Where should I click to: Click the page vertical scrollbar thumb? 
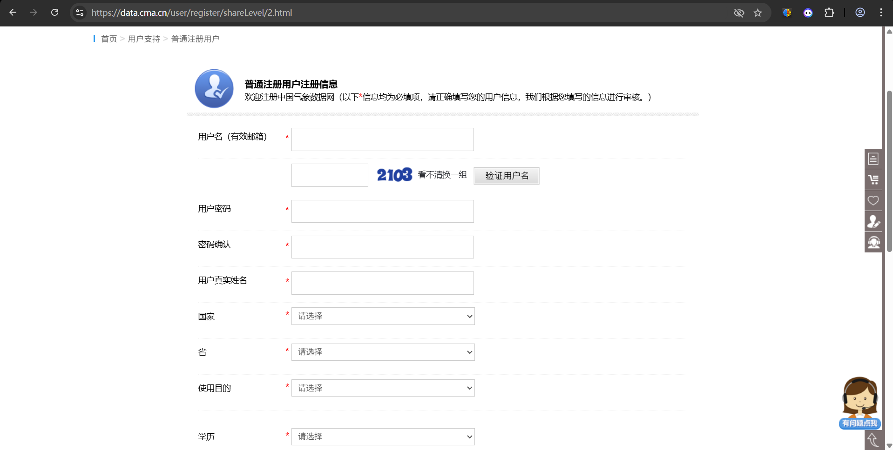click(x=889, y=171)
